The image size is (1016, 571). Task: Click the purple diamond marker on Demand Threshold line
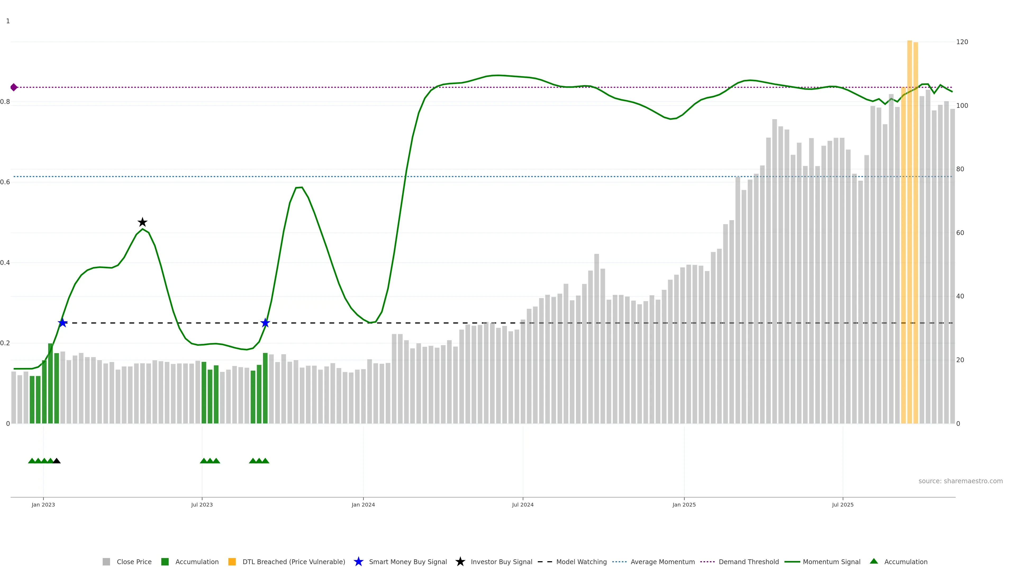[x=14, y=87]
